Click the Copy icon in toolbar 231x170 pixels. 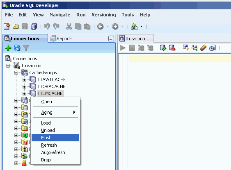pyautogui.click(x=78, y=27)
